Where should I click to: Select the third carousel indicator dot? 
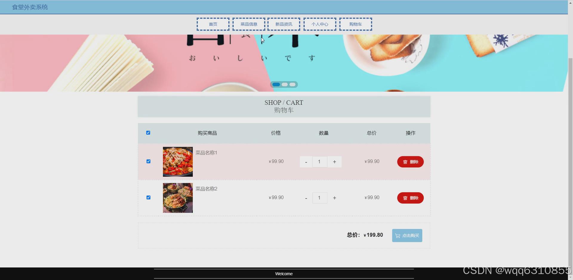pos(293,85)
